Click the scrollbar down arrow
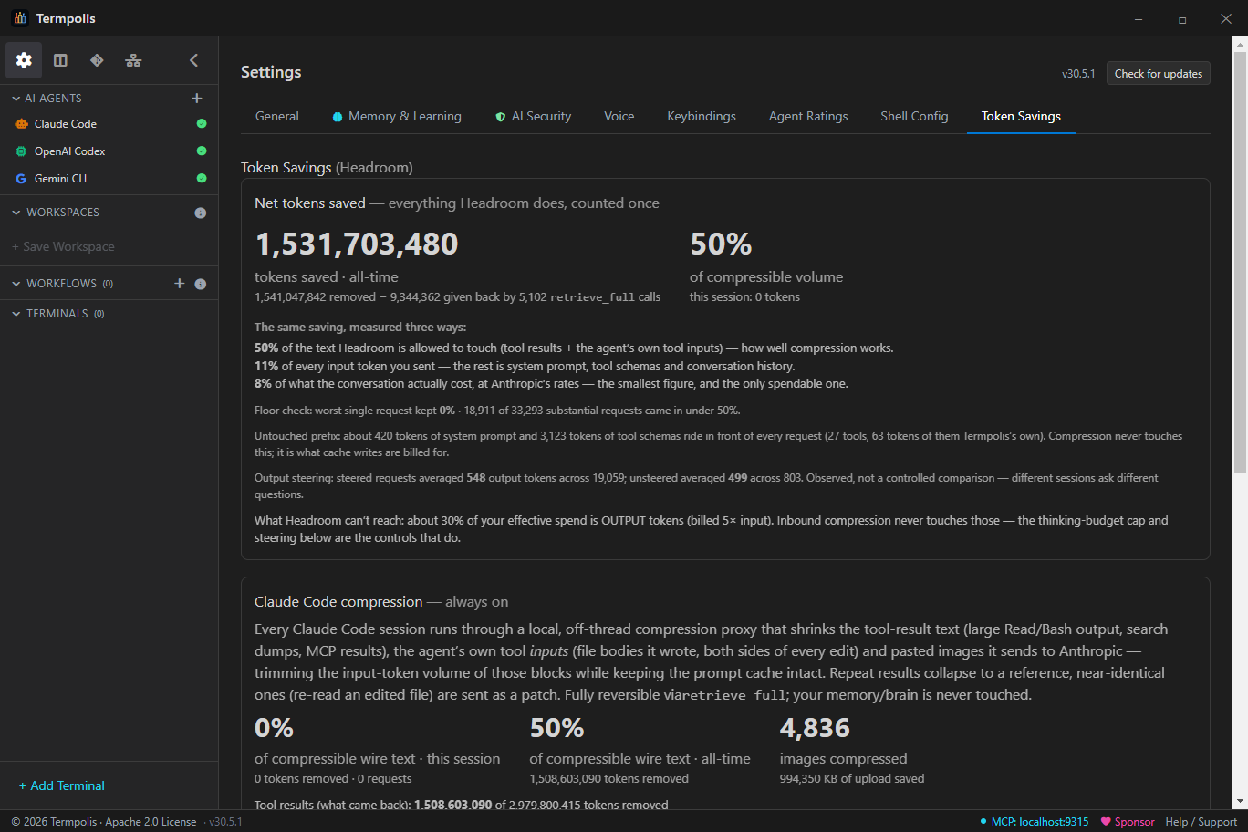 coord(1240,802)
